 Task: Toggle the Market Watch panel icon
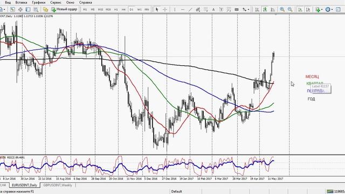[12, 10]
